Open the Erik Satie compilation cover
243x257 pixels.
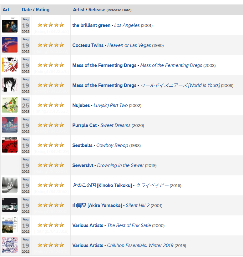(x=10, y=225)
